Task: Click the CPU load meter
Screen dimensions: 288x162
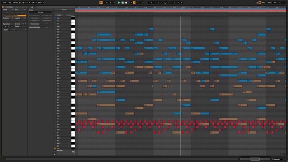Action: point(275,3)
